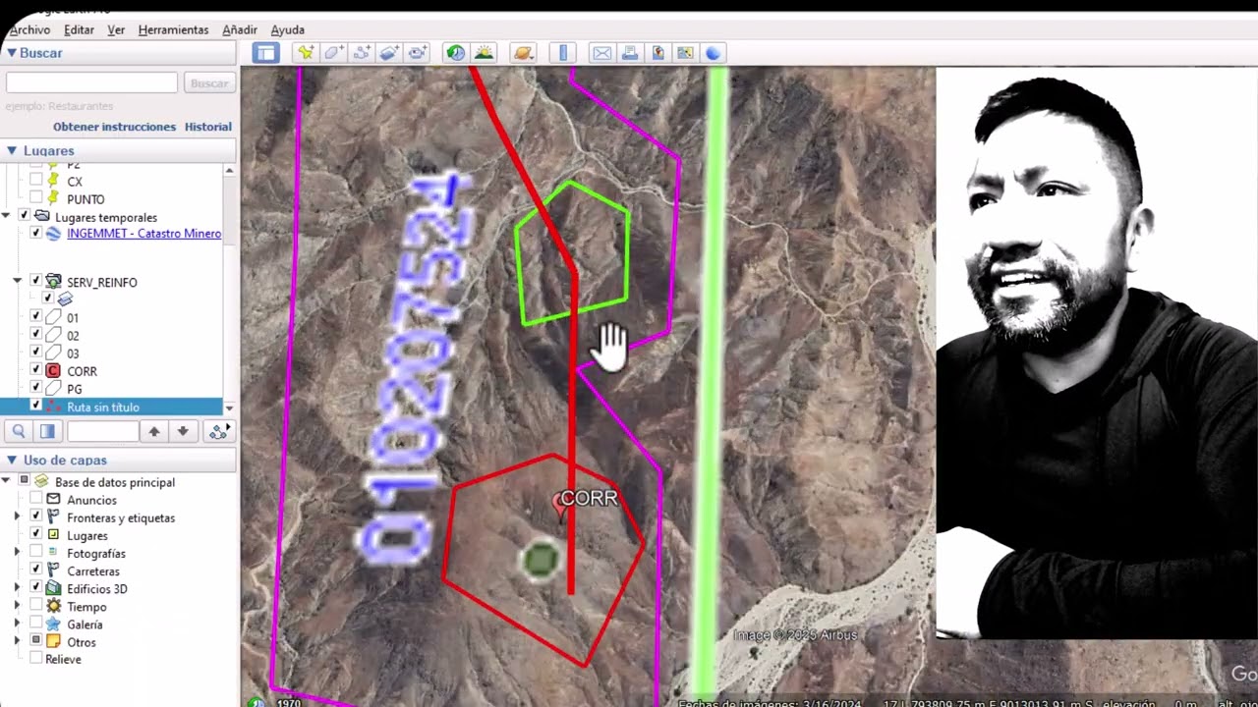Click the INGEMMET globe layer icon
This screenshot has width=1258, height=707.
point(54,234)
